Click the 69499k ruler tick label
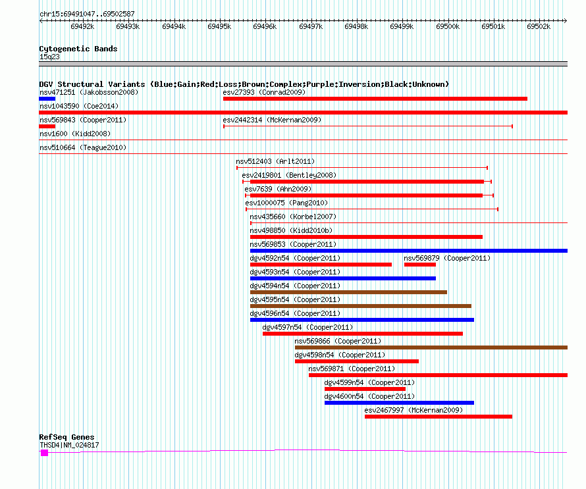 click(x=402, y=26)
